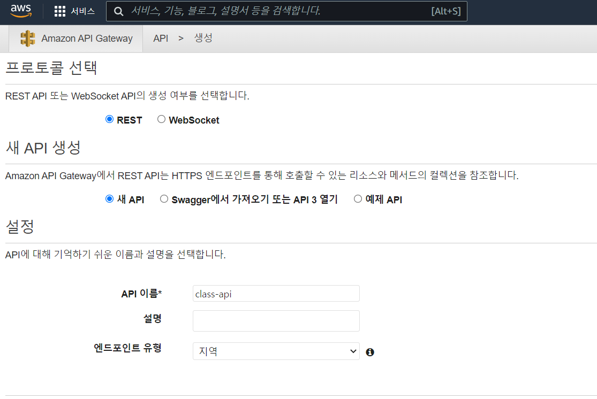Screen dimensions: 597x399
Task: Open the AWS home logo
Action: pos(21,11)
